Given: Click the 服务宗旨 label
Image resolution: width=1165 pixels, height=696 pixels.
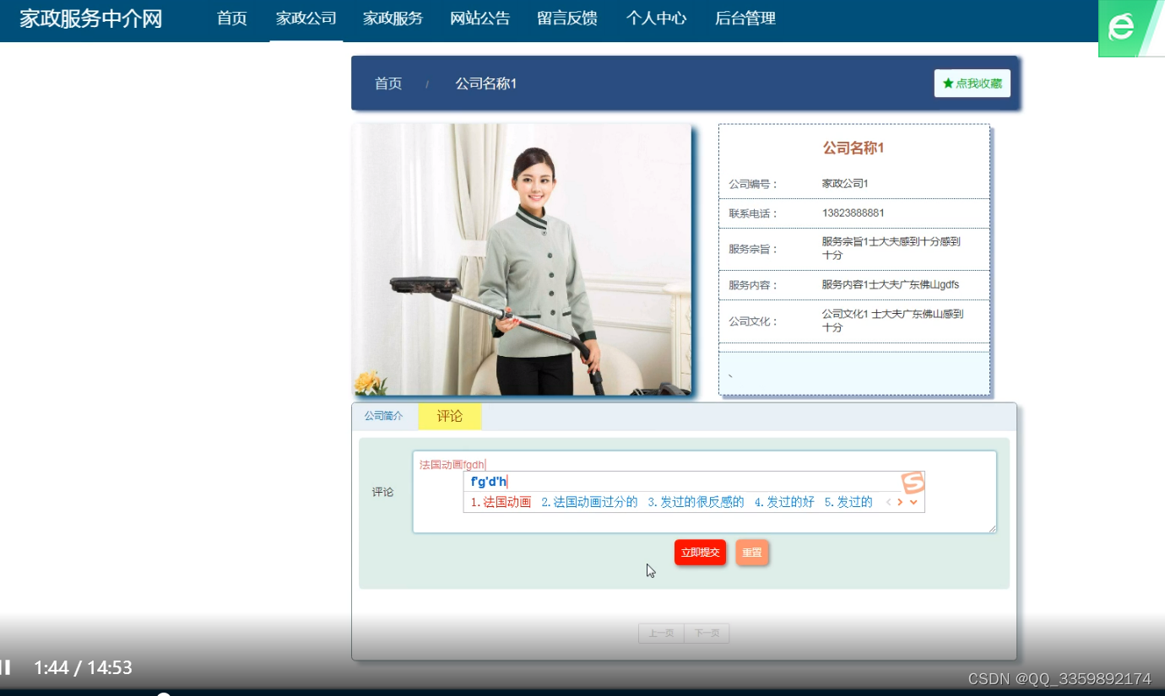Looking at the screenshot, I should click(753, 249).
